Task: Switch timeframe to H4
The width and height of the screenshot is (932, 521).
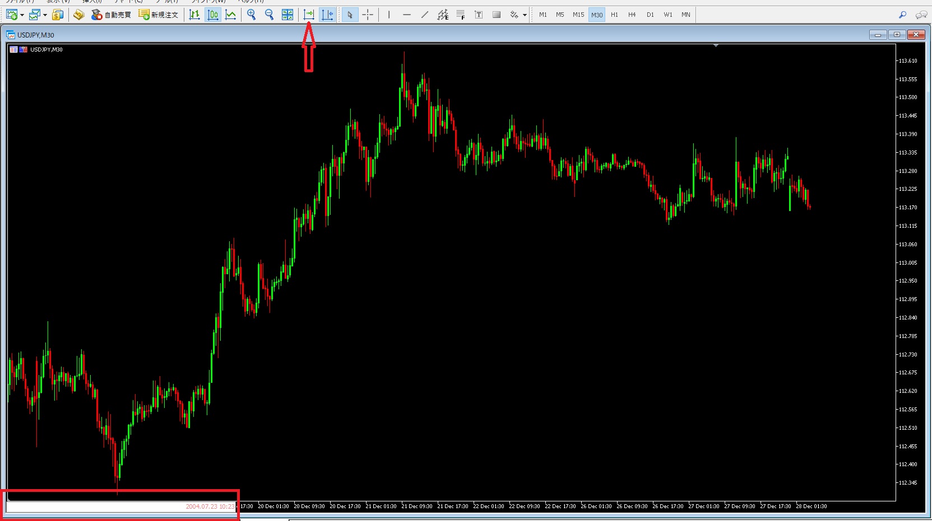Action: tap(632, 15)
